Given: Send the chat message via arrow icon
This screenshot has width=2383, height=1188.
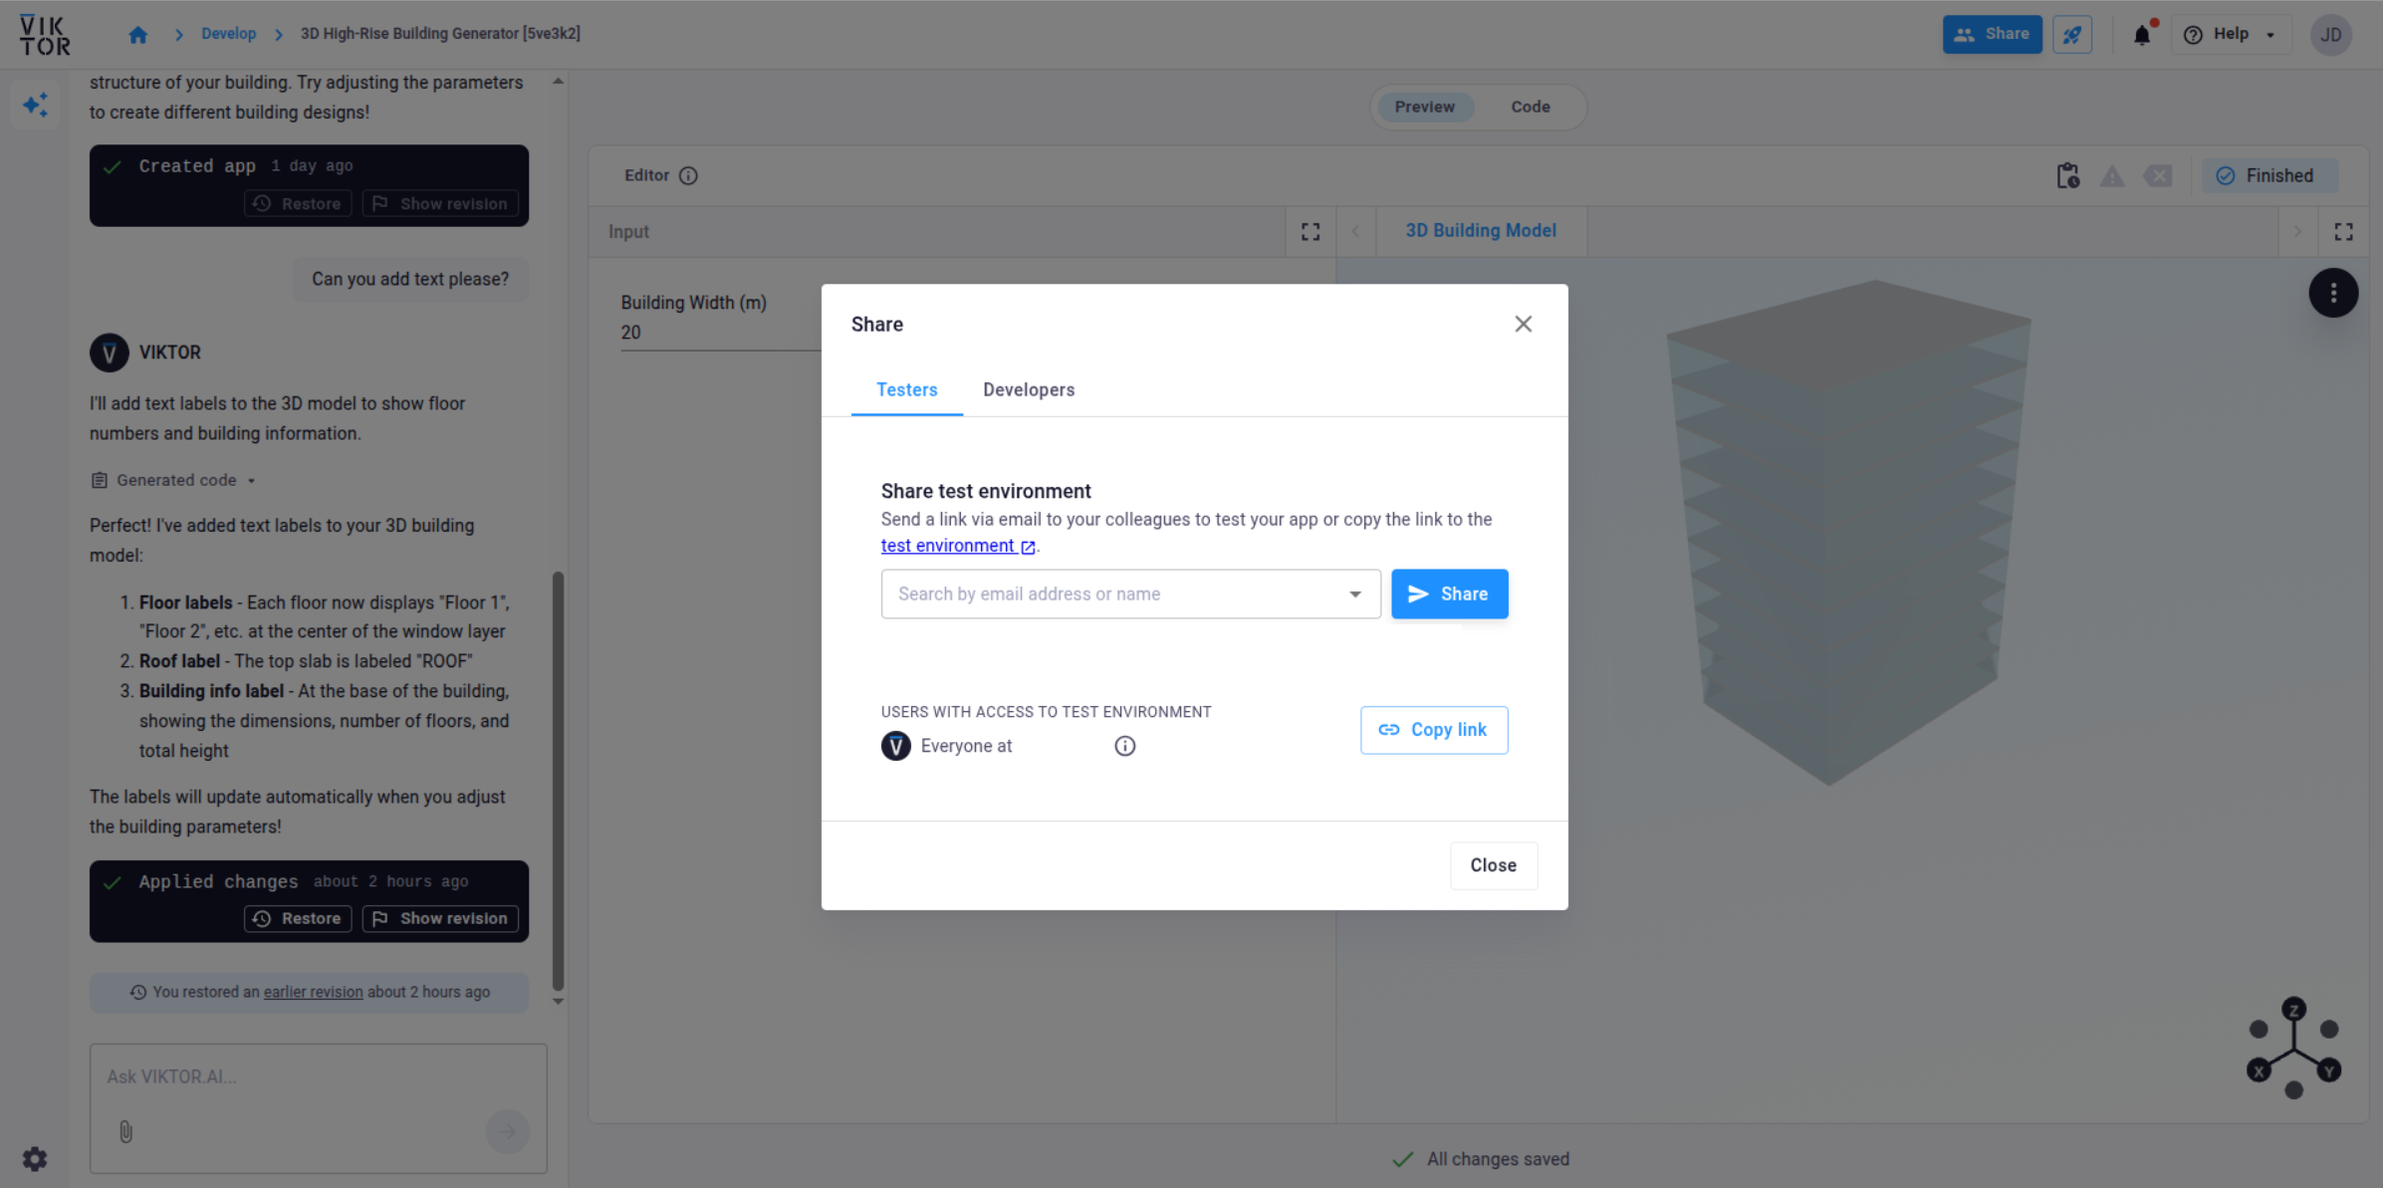Looking at the screenshot, I should [x=508, y=1131].
